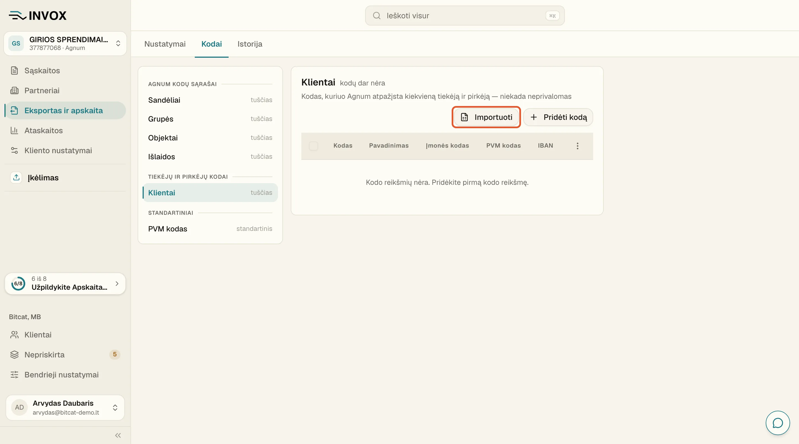Click the Klientai people icon

tap(14, 335)
